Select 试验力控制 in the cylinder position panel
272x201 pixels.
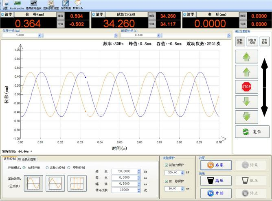(x=252, y=42)
